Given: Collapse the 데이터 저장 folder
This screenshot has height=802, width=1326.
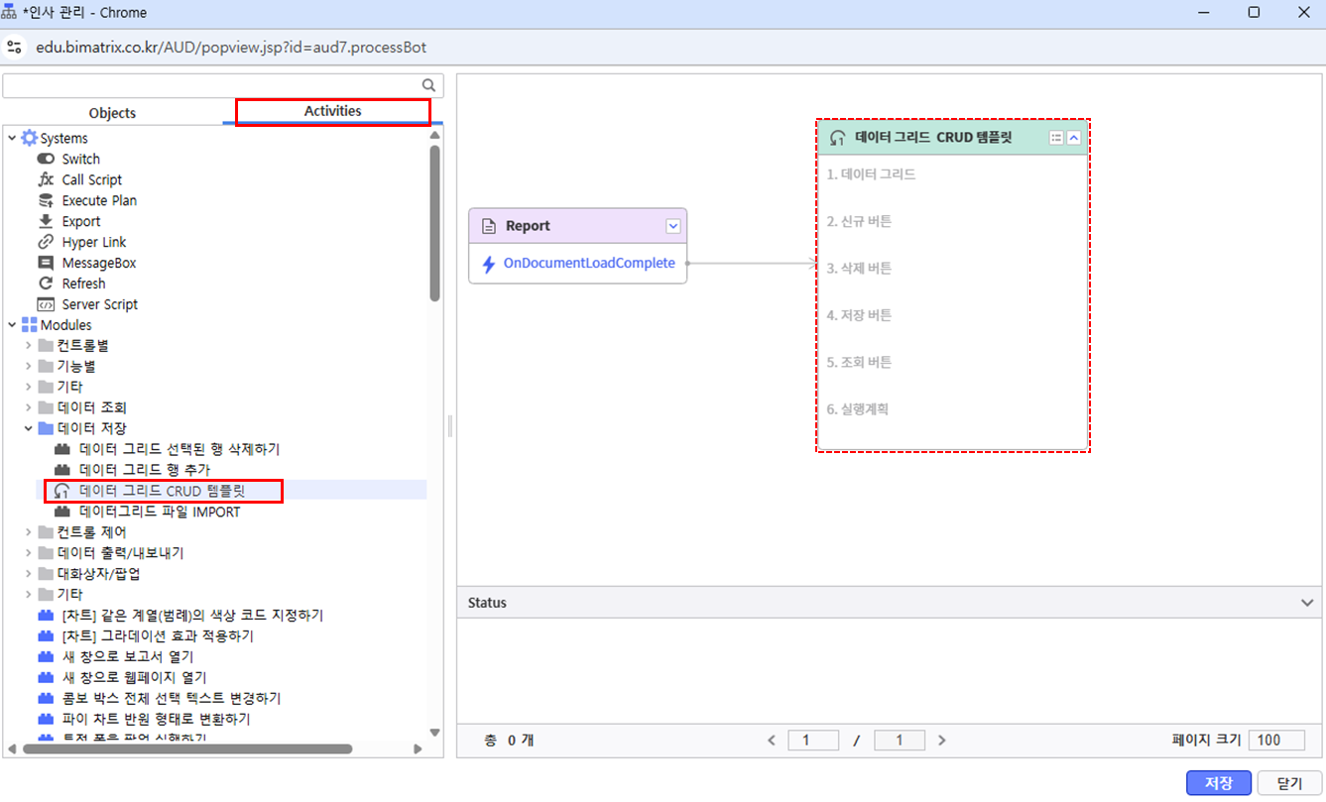Looking at the screenshot, I should [29, 428].
